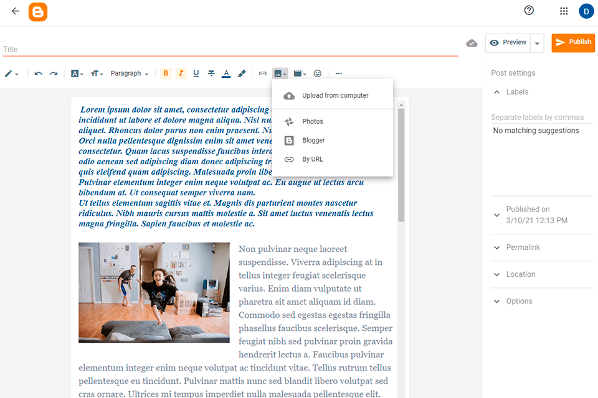Click the Preview button
This screenshot has width=598, height=398.
tap(508, 43)
